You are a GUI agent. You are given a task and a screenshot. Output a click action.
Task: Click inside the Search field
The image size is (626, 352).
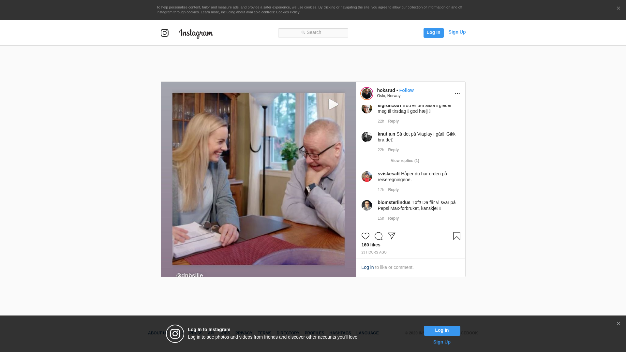(313, 33)
